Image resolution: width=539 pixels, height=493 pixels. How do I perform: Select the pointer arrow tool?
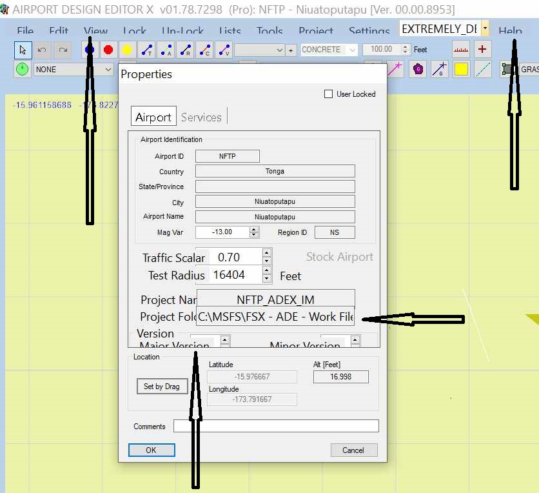[x=23, y=50]
